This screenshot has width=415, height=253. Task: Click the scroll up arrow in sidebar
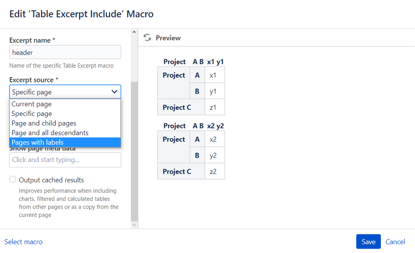click(x=134, y=32)
